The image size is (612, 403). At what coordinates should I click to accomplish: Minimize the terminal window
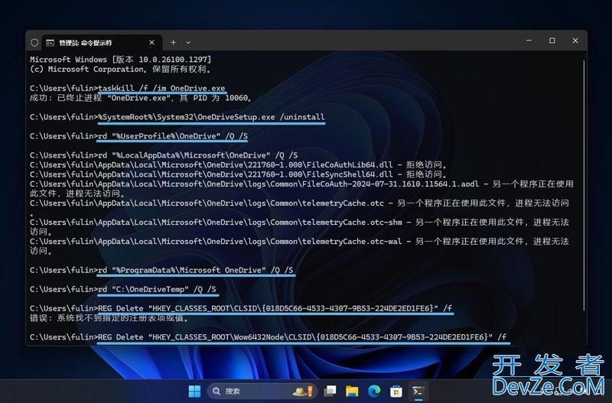(x=529, y=41)
